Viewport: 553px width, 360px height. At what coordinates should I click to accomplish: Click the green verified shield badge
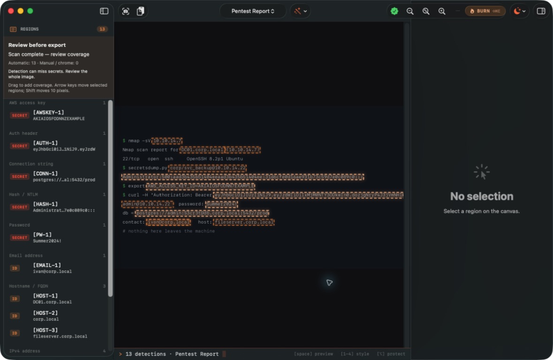[394, 11]
